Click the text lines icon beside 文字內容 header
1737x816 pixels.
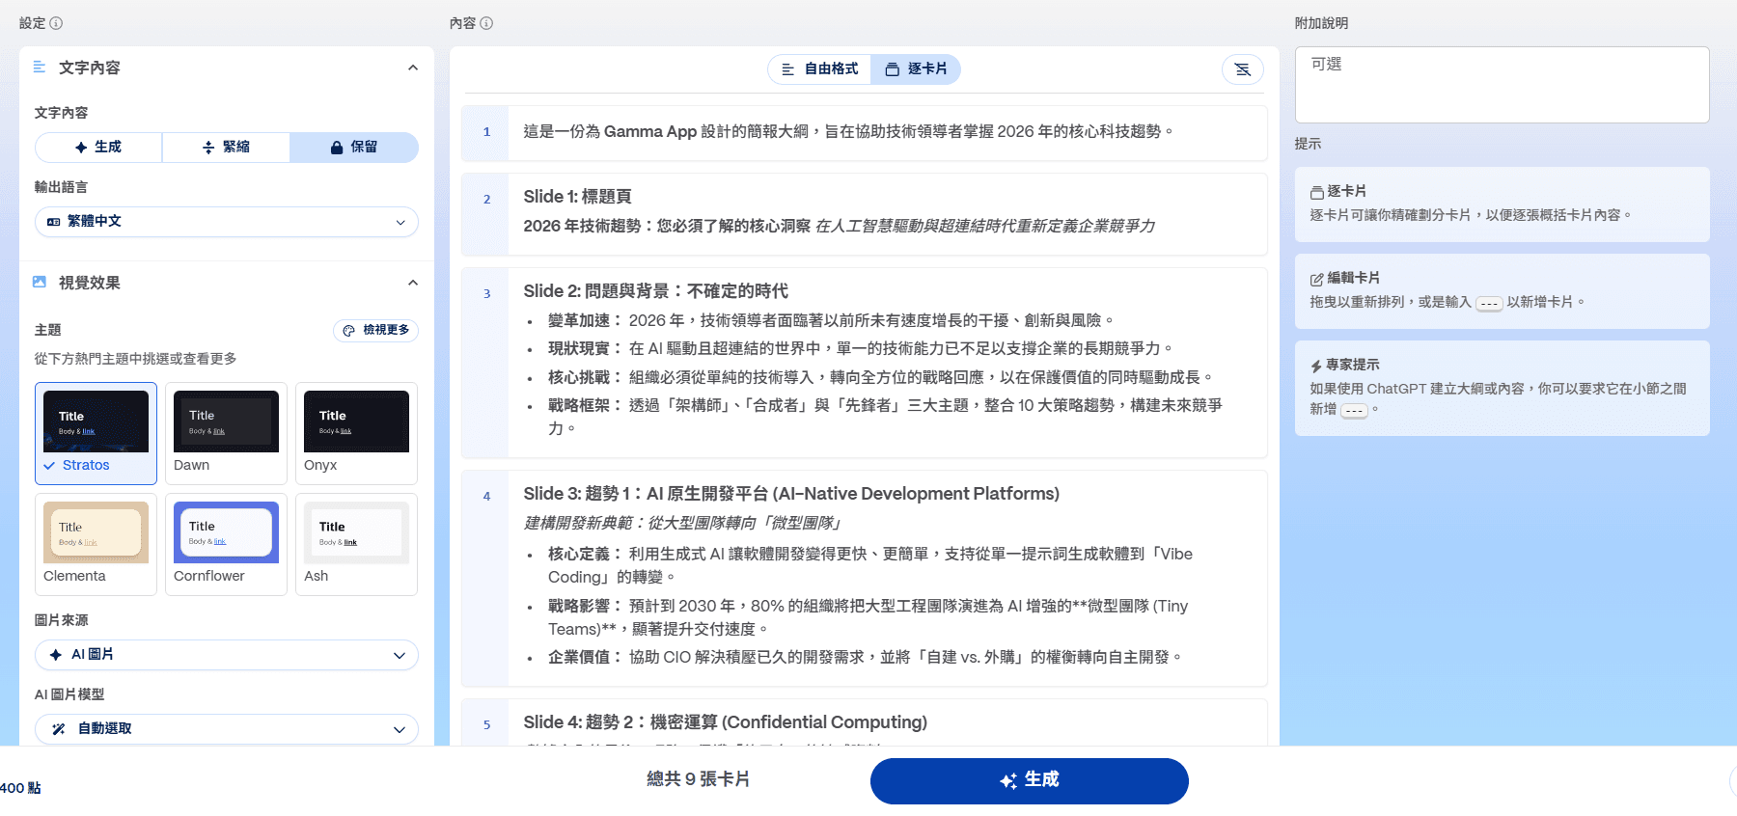40,67
